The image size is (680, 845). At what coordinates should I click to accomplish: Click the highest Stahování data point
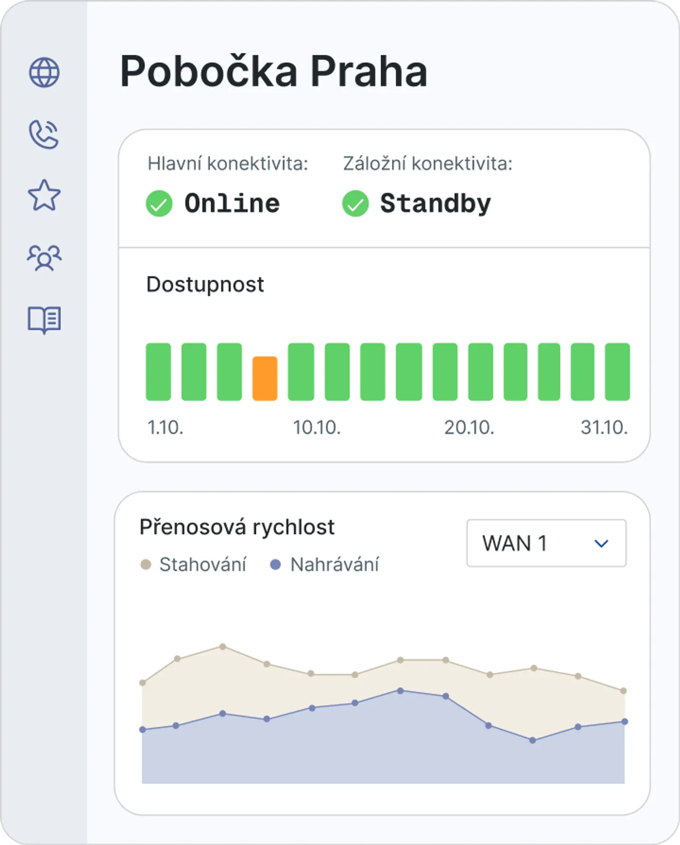pyautogui.click(x=223, y=647)
